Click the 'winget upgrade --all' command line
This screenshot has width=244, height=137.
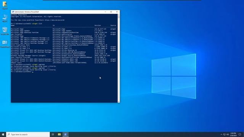coord(30,68)
